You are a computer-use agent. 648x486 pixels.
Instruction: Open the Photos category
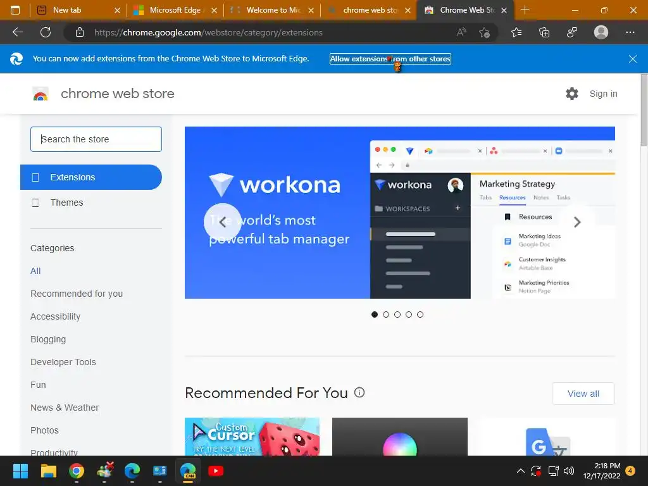[x=45, y=430]
